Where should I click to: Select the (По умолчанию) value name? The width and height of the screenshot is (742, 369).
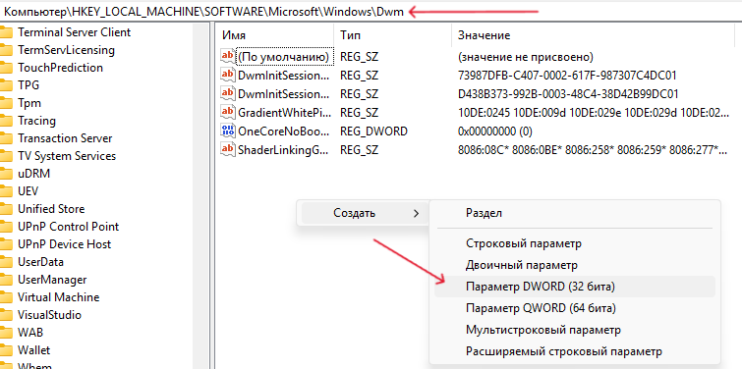click(283, 57)
